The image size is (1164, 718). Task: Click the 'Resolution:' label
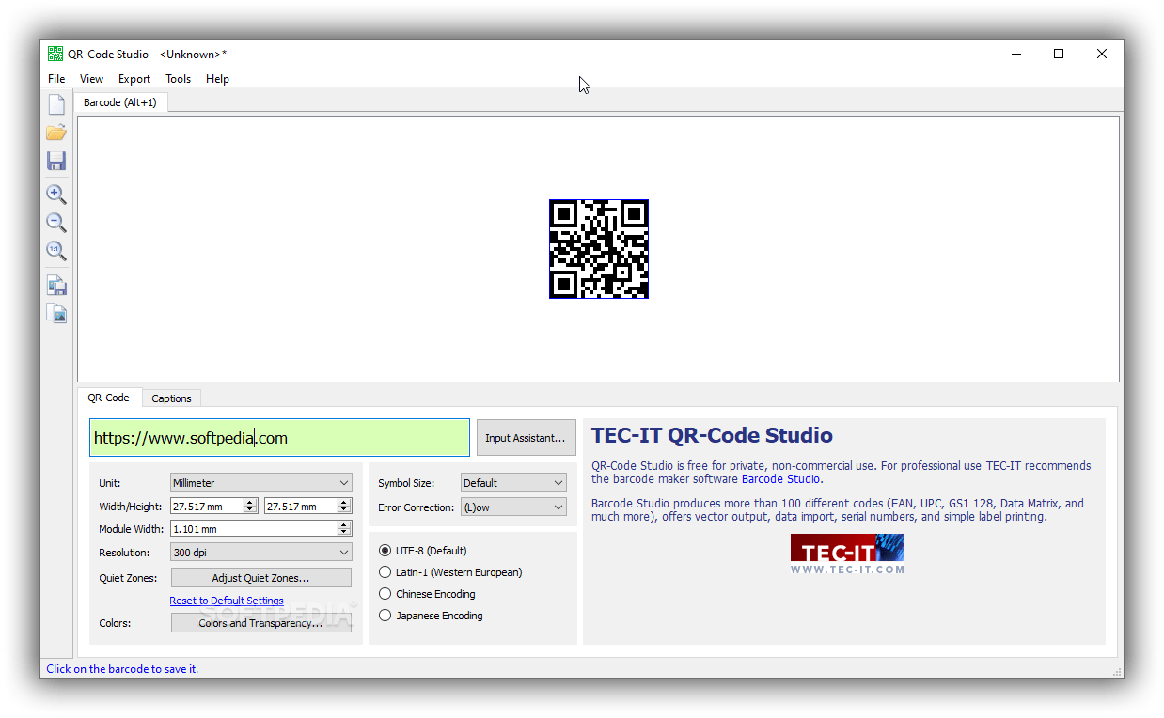pyautogui.click(x=124, y=553)
